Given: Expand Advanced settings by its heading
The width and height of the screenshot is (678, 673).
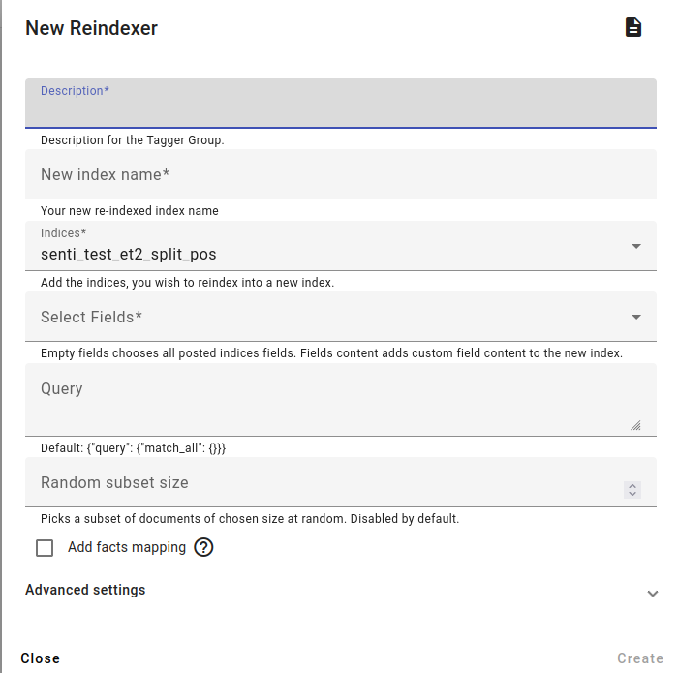Looking at the screenshot, I should point(85,590).
